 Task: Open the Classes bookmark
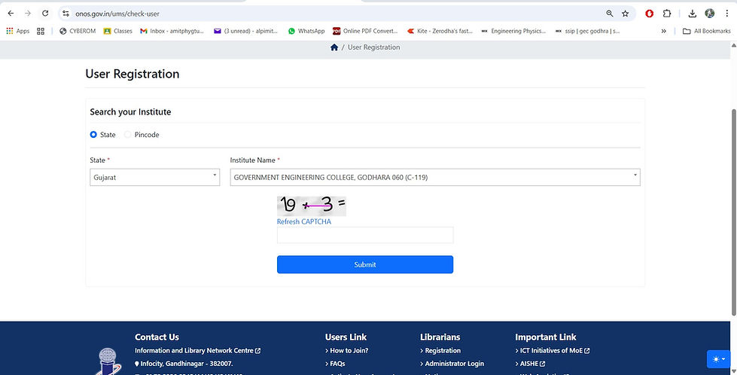pyautogui.click(x=118, y=31)
